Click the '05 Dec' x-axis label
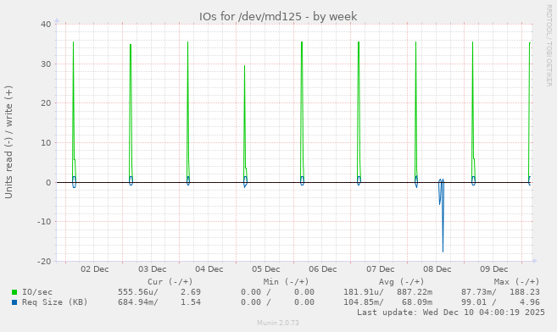Viewport: 557px width, 332px height. pyautogui.click(x=265, y=269)
